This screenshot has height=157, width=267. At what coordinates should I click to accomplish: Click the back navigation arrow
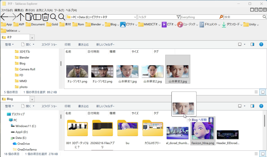(x=4, y=17)
